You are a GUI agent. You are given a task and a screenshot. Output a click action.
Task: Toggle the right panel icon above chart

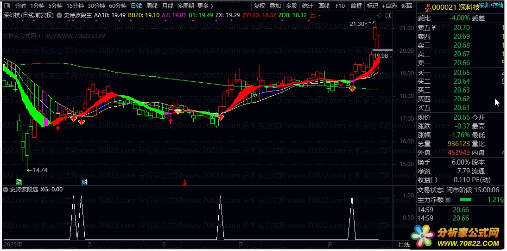point(388,16)
